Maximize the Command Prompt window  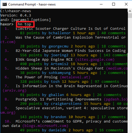coord(114,4)
